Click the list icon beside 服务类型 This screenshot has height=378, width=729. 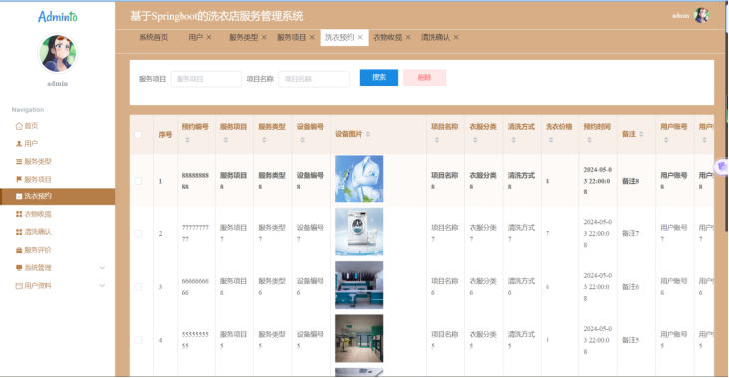tap(19, 162)
